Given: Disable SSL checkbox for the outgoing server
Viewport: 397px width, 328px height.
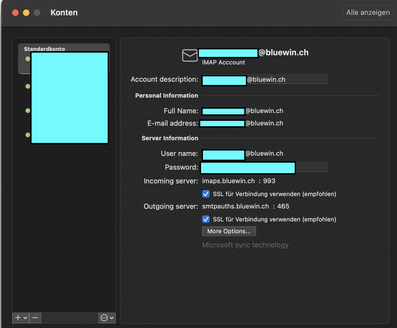Looking at the screenshot, I should point(206,219).
